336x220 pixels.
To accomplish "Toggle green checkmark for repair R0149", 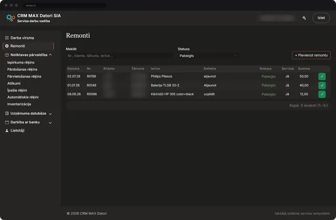I will tap(322, 85).
